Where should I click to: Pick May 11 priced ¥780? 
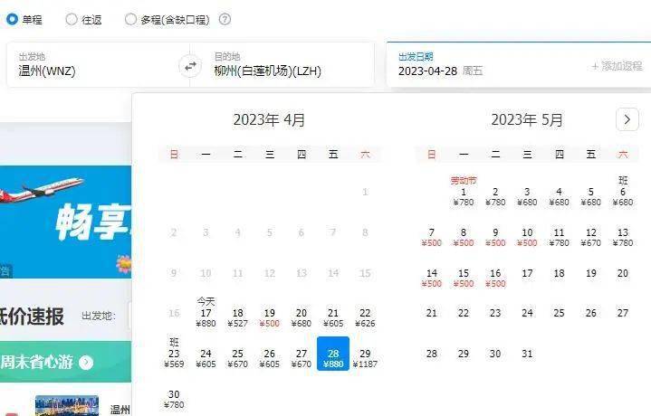(x=559, y=237)
